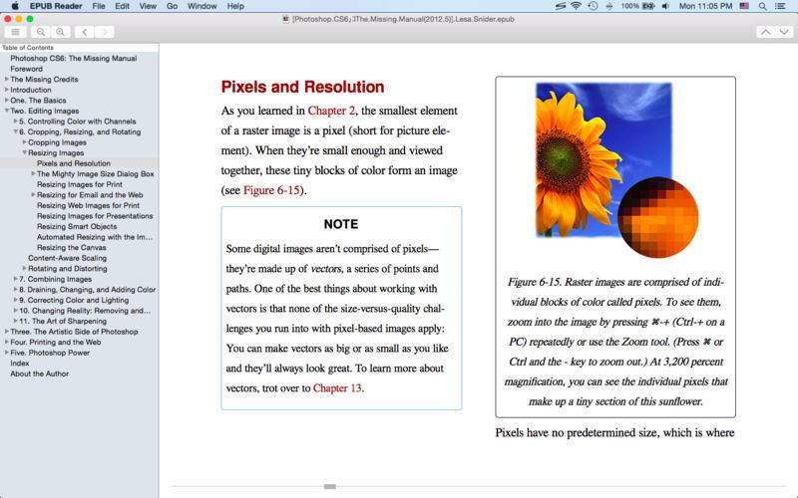Click the US flag input source icon

[x=744, y=6]
